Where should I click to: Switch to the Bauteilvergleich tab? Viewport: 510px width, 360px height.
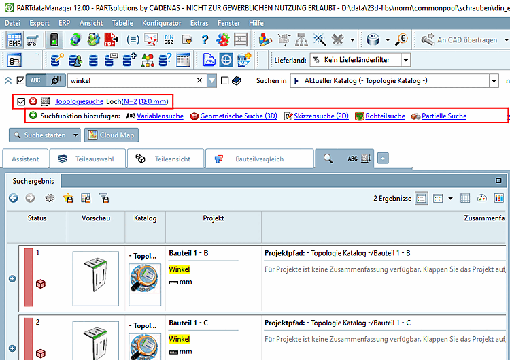click(259, 159)
